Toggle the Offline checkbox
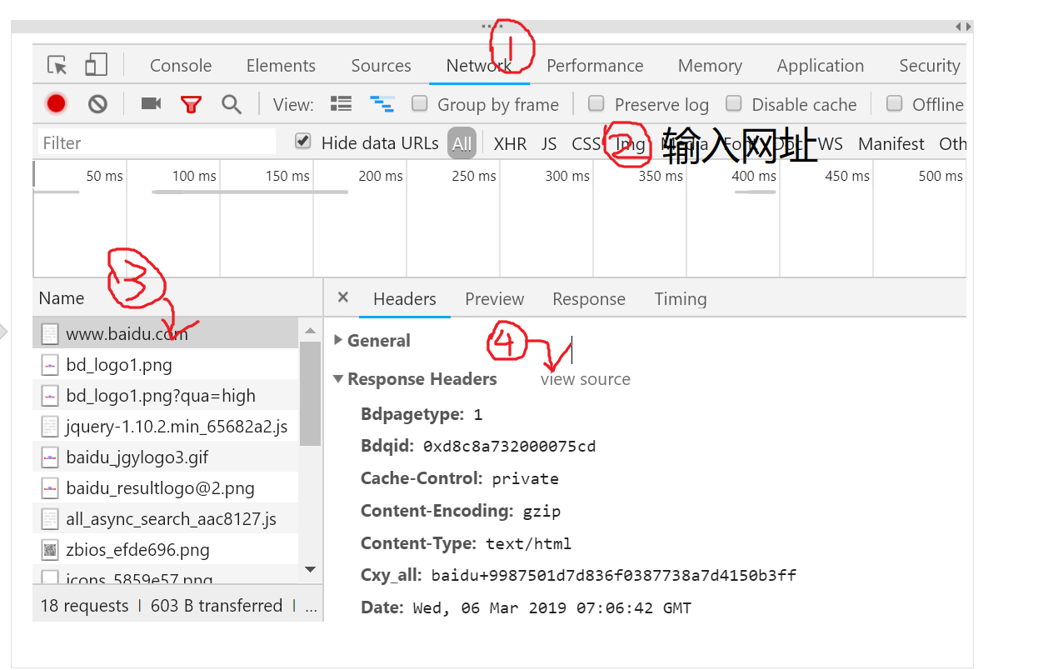The width and height of the screenshot is (1038, 670). click(x=894, y=103)
